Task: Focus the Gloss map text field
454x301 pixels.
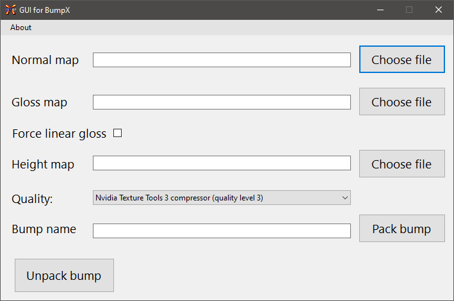Action: [x=222, y=102]
